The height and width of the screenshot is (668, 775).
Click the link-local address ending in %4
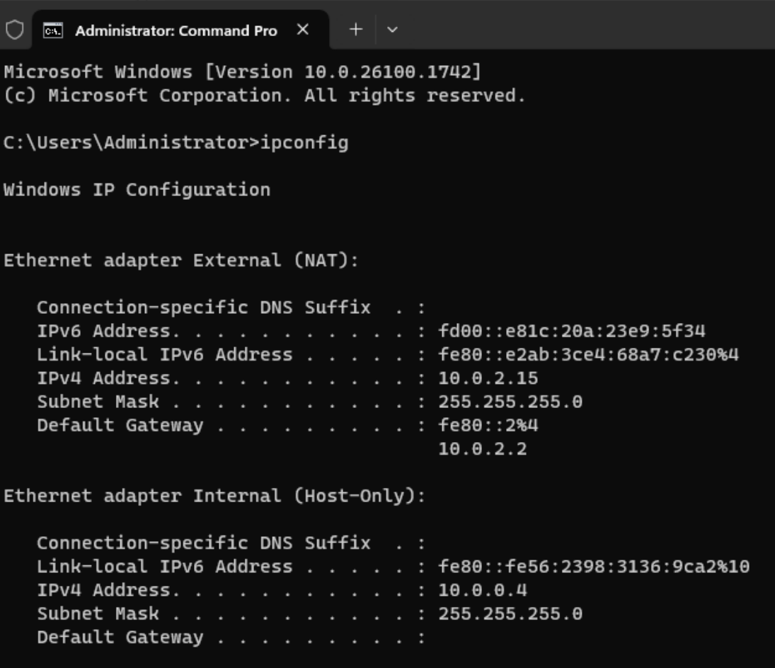588,354
